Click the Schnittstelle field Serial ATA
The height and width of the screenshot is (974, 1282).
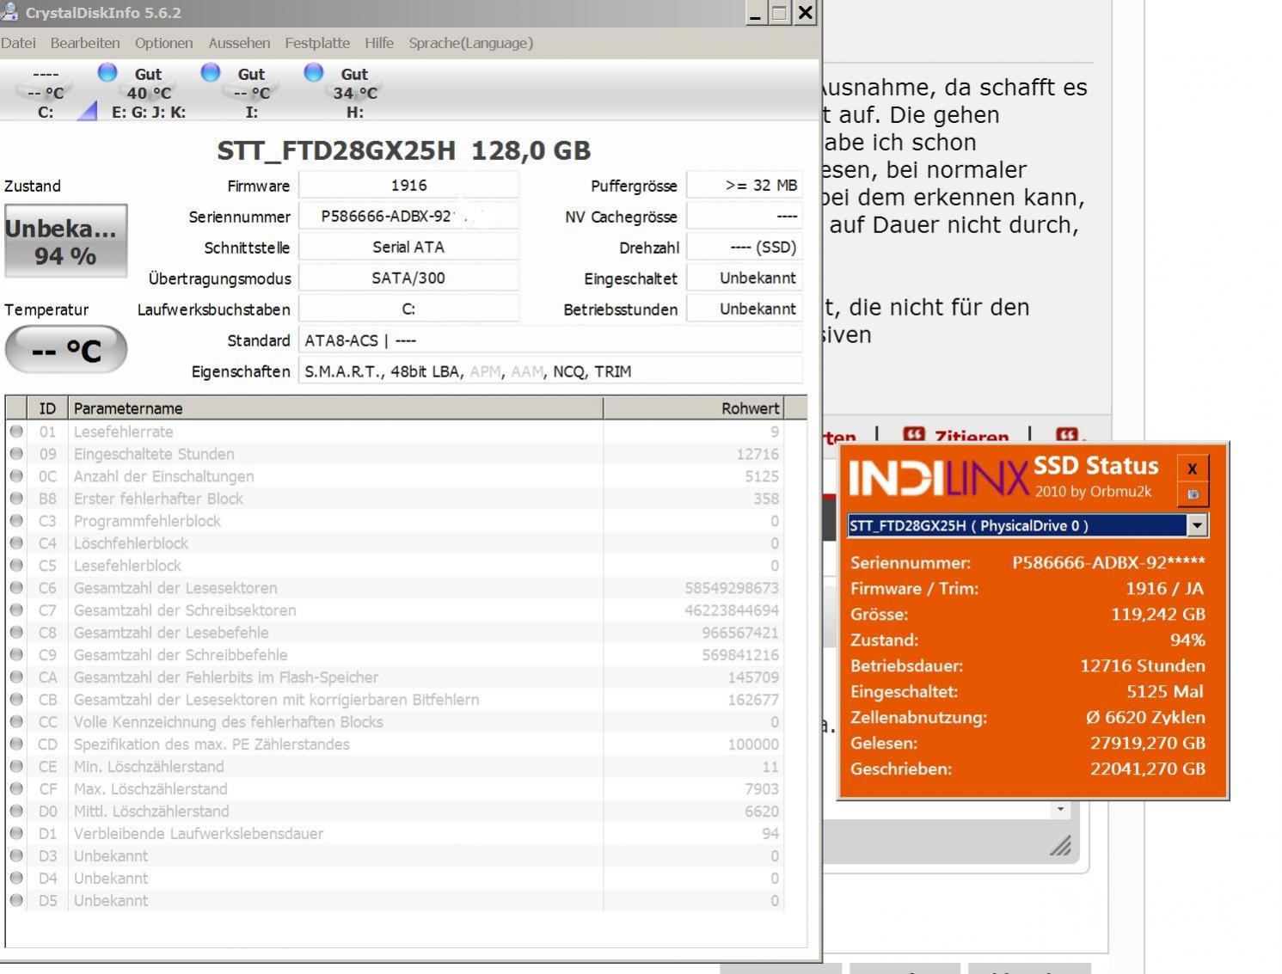click(408, 248)
